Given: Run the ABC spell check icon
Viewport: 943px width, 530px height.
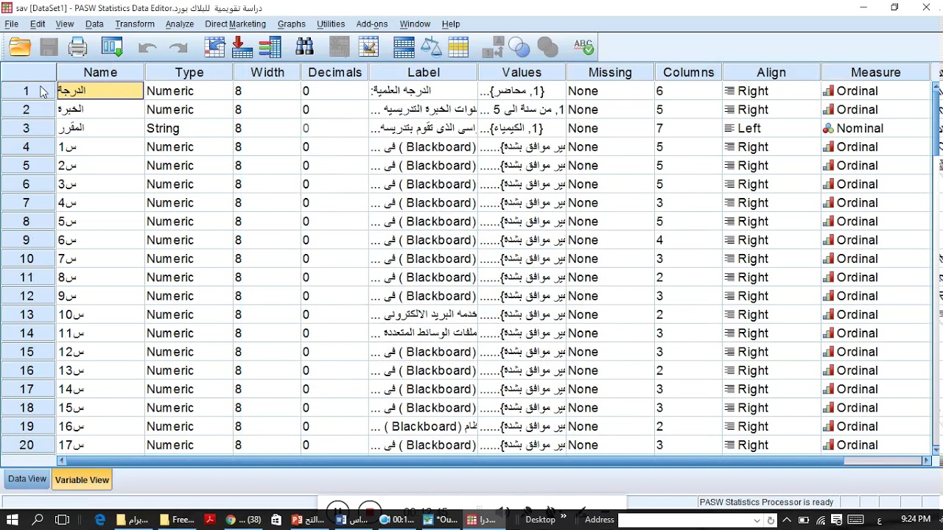Looking at the screenshot, I should coord(583,48).
